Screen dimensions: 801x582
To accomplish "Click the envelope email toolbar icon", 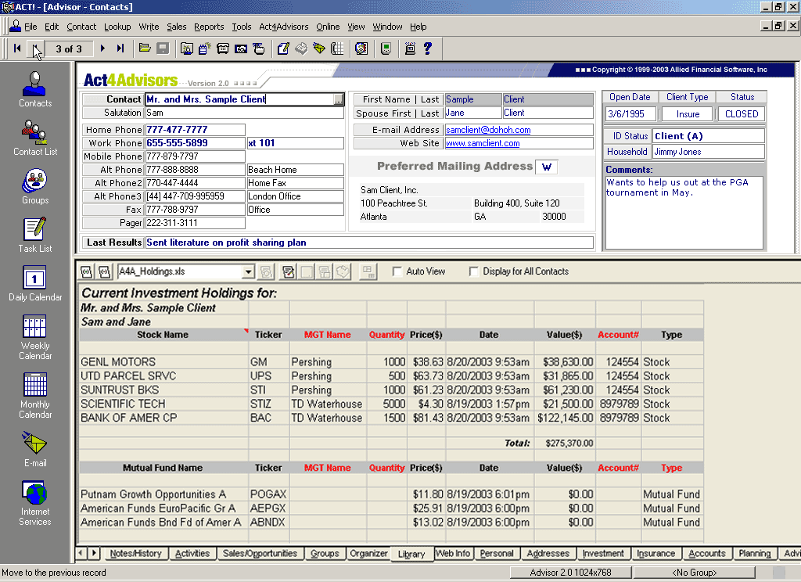I will click(x=319, y=48).
